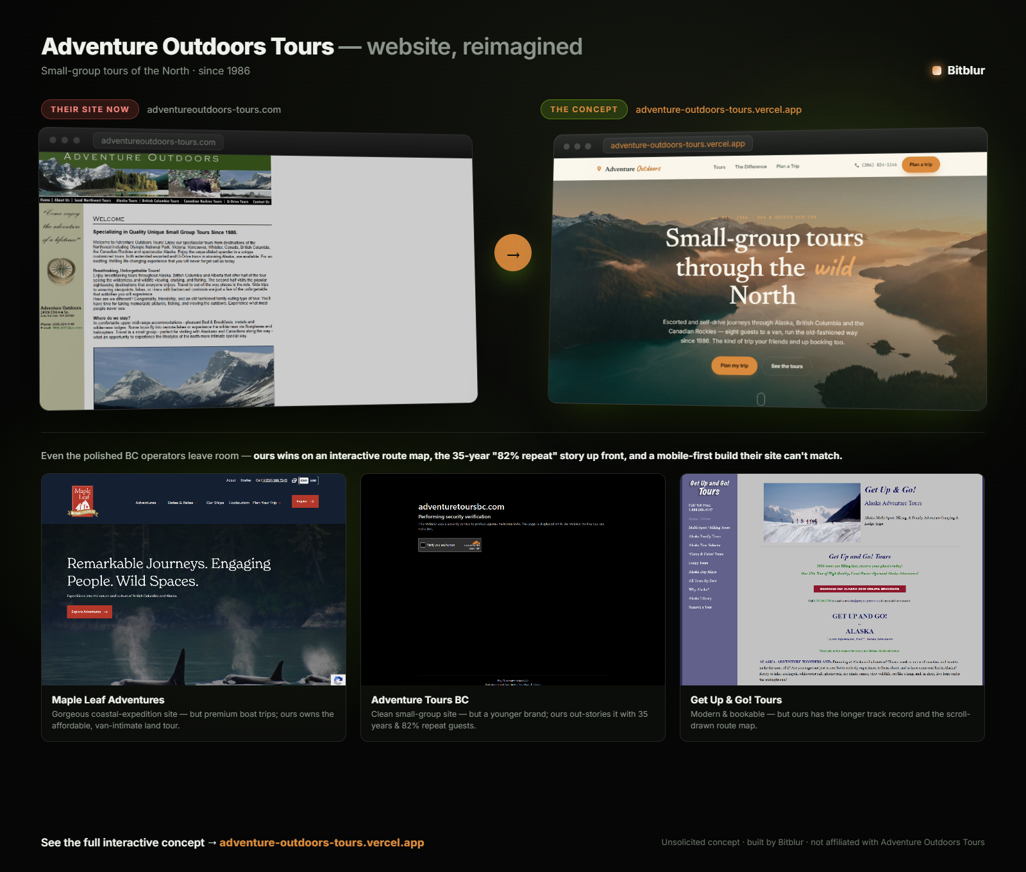Screen dimensions: 1026x872
Task: Open the footer adventure-outdoors-tours.vercel.app link
Action: coord(321,843)
